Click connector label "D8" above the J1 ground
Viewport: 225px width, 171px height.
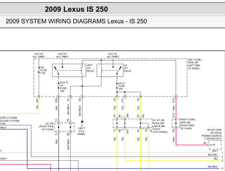(80, 100)
